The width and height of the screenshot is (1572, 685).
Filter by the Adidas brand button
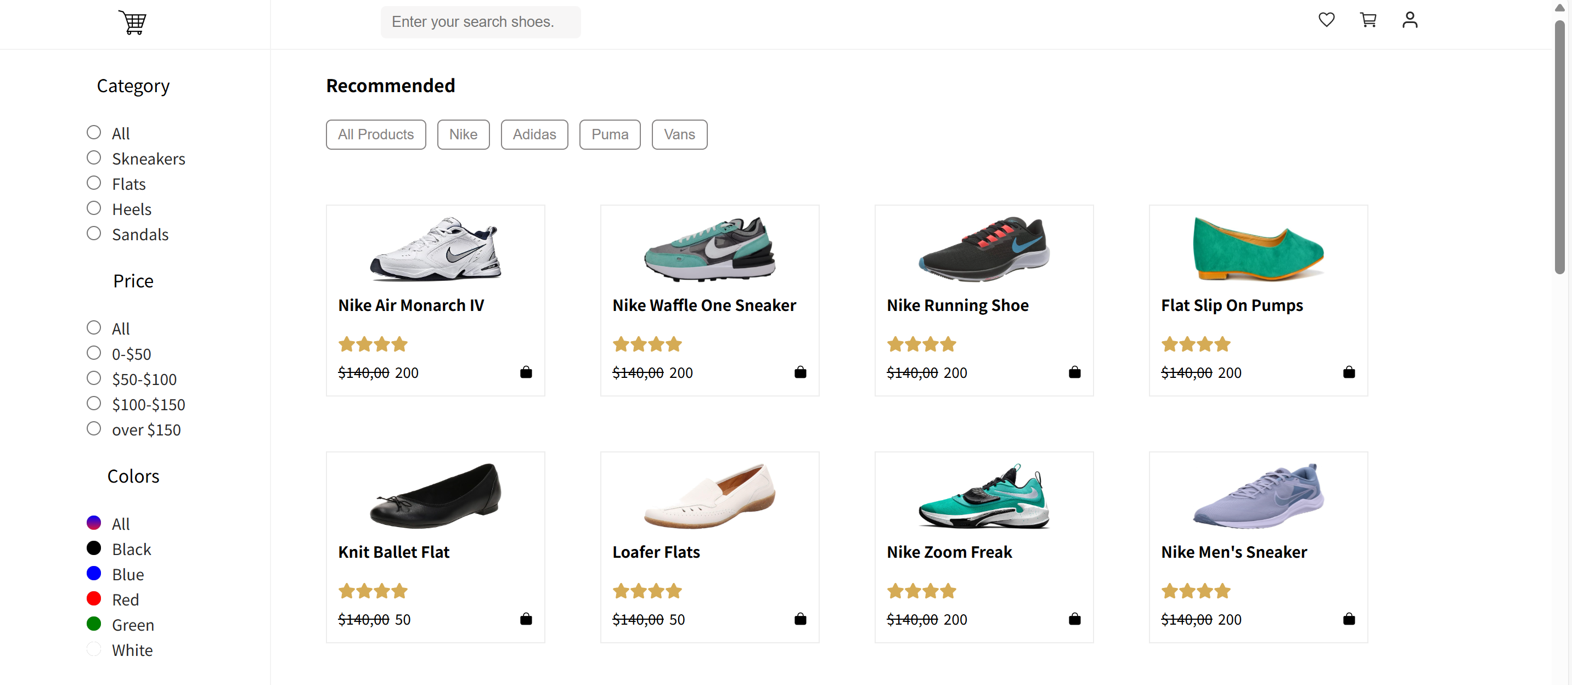(534, 134)
